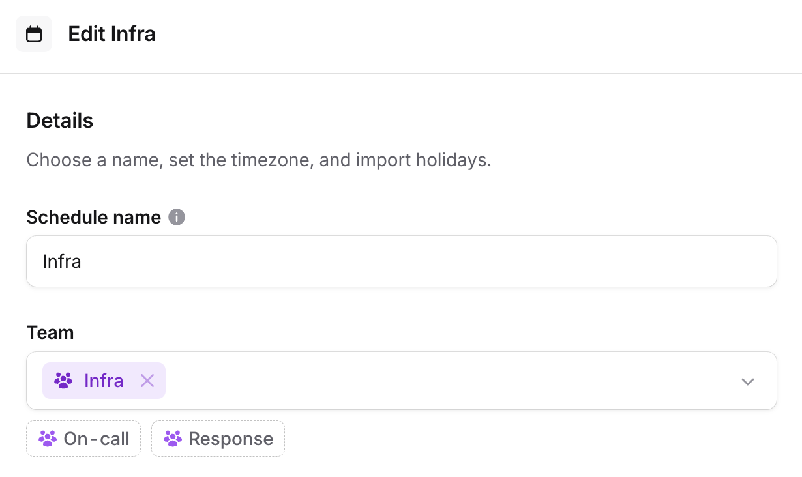
Task: Click the On-call suggestion's people icon
Action: (x=48, y=439)
